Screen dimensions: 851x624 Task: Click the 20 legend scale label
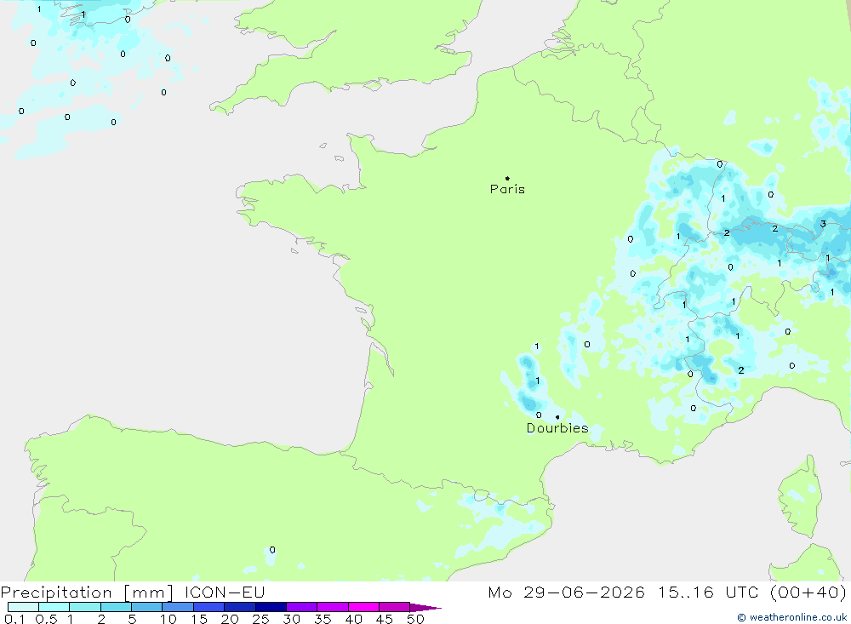tap(230, 619)
